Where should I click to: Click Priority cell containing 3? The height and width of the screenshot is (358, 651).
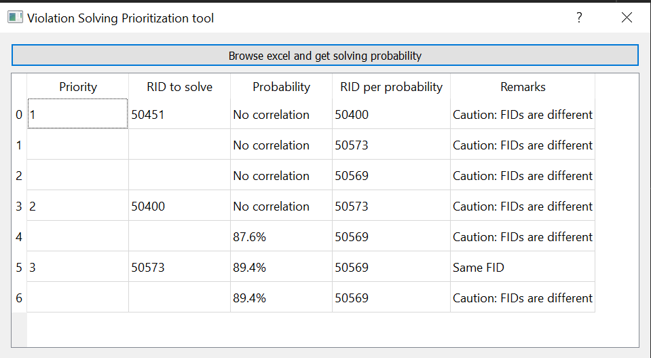[x=77, y=266]
